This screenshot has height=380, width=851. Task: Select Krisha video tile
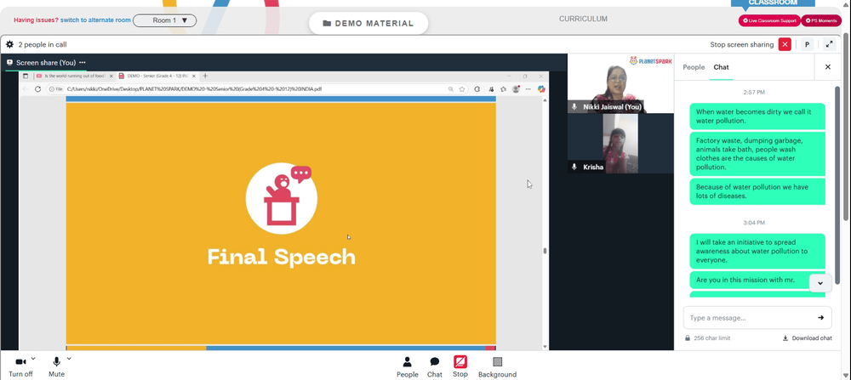[x=621, y=143]
